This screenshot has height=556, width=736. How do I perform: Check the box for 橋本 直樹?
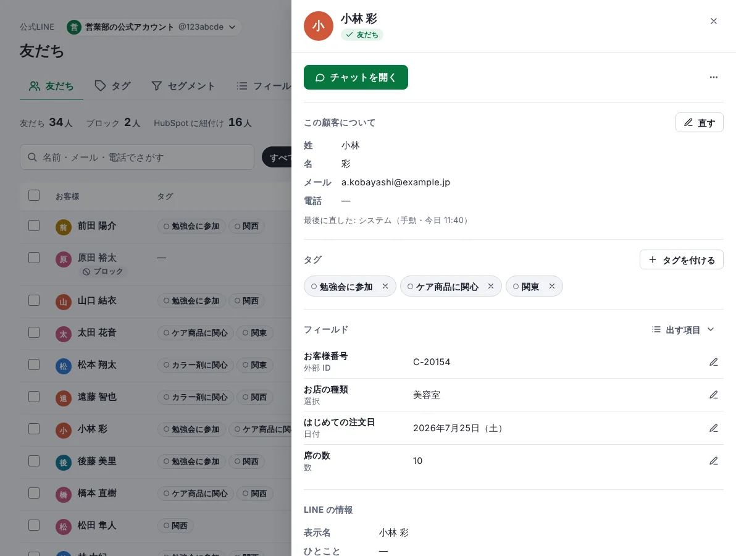pos(34,493)
